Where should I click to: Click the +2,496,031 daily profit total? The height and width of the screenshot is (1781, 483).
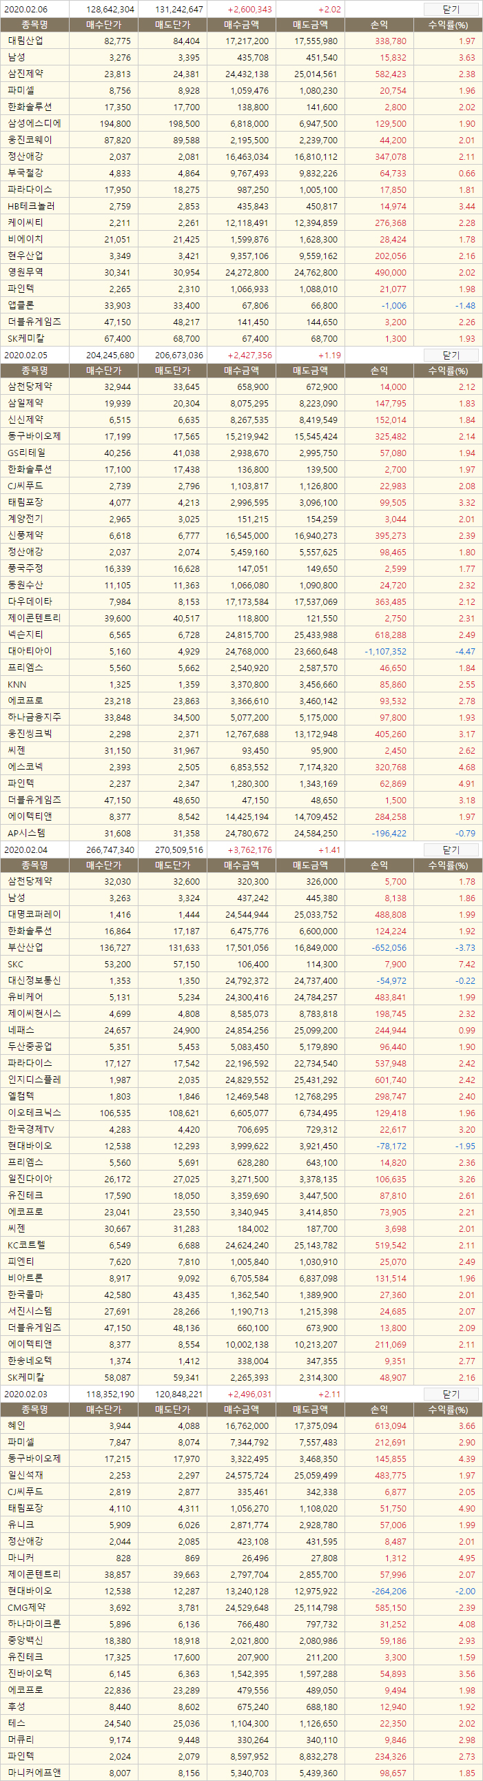click(249, 1394)
